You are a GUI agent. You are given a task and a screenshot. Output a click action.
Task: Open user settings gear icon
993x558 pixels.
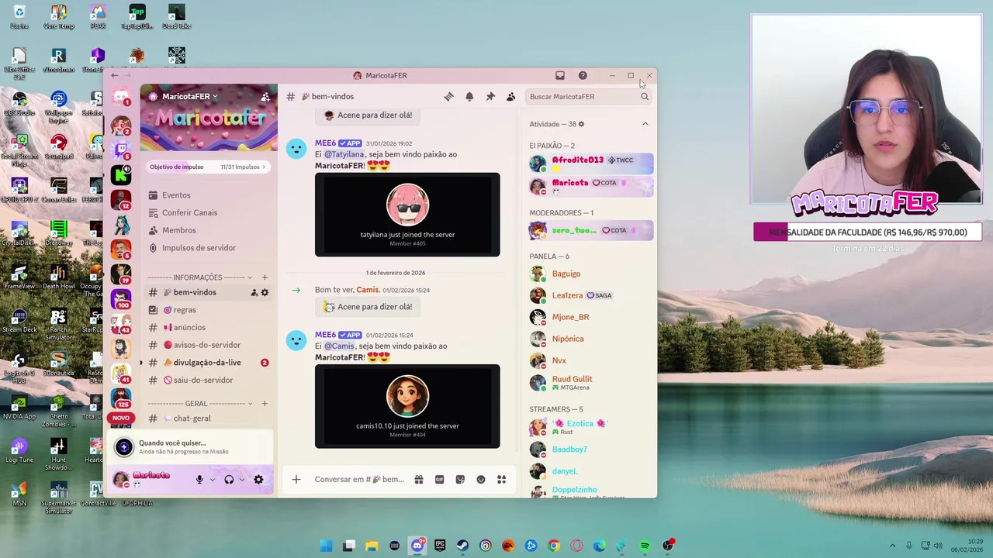(258, 480)
